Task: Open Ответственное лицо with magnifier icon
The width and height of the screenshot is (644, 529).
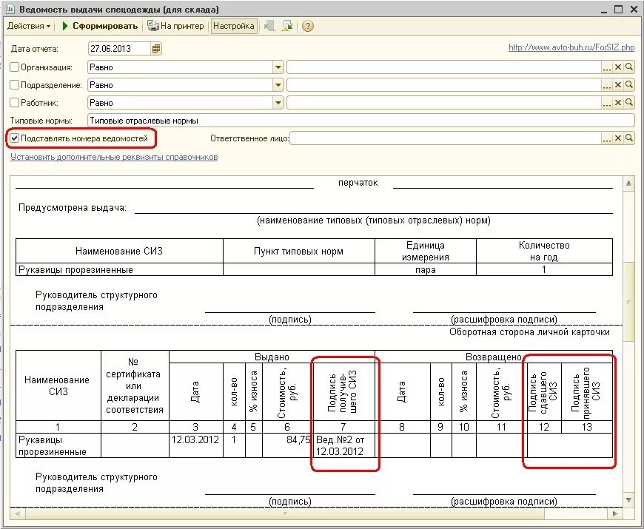Action: (628, 138)
